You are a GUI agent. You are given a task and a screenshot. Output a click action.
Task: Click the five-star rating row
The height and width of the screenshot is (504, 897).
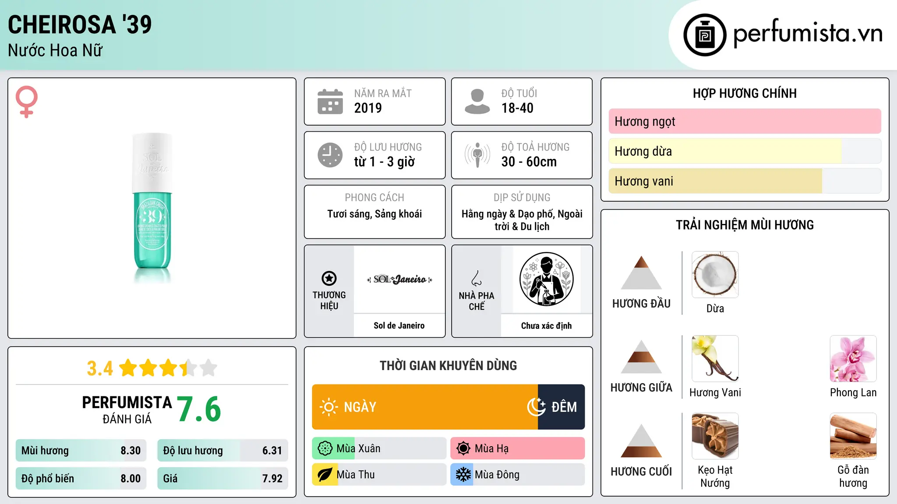click(x=168, y=368)
